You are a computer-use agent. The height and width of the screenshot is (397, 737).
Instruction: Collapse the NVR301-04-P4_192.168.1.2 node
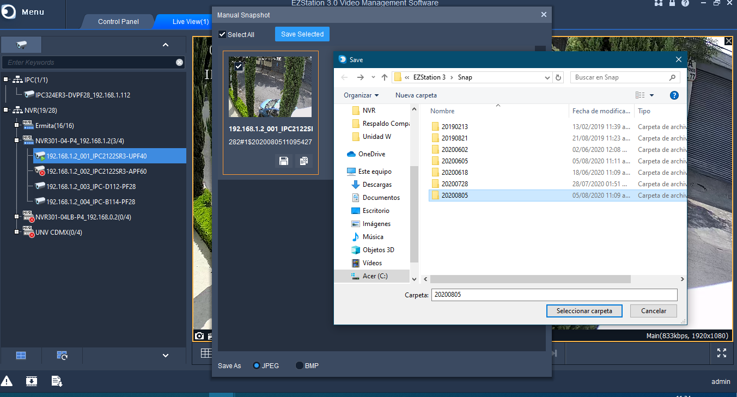[17, 141]
